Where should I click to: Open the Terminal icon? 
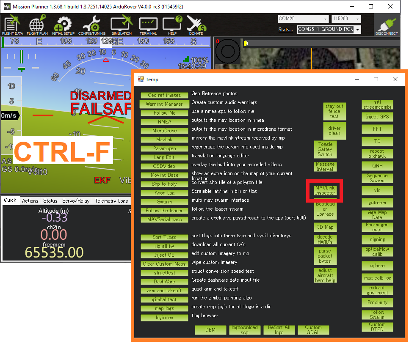tap(148, 25)
